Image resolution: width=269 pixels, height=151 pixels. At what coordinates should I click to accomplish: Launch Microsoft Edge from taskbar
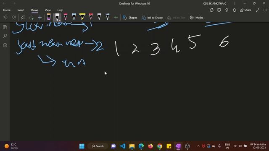(x=141, y=146)
